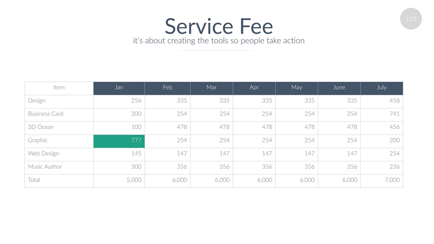
Task: Click the Design row label
Action: pos(37,101)
